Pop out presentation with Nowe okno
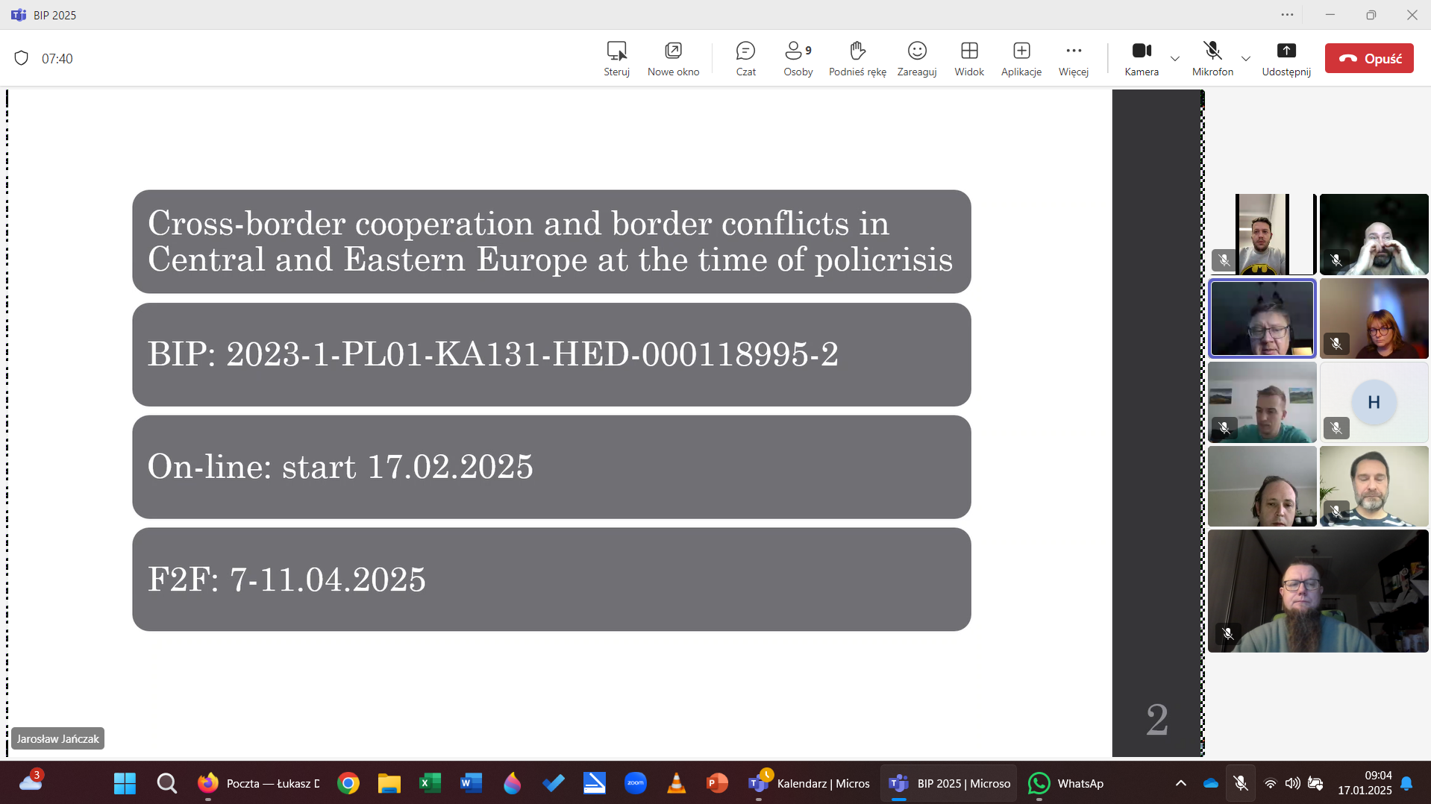 click(x=673, y=58)
